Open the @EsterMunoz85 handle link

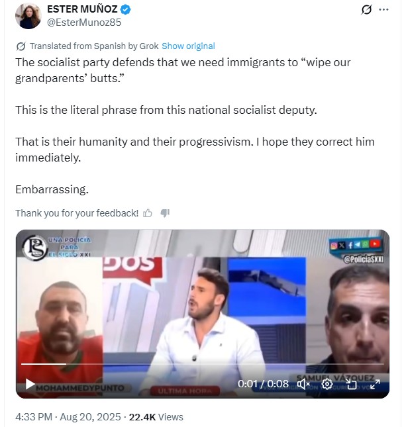[84, 23]
